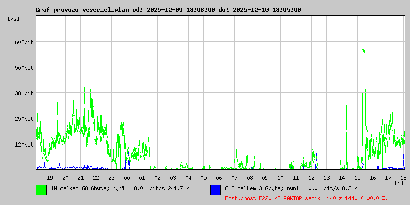The width and height of the screenshot is (410, 205).
Task: Click hour 21 on the time axis
Action: [80, 177]
